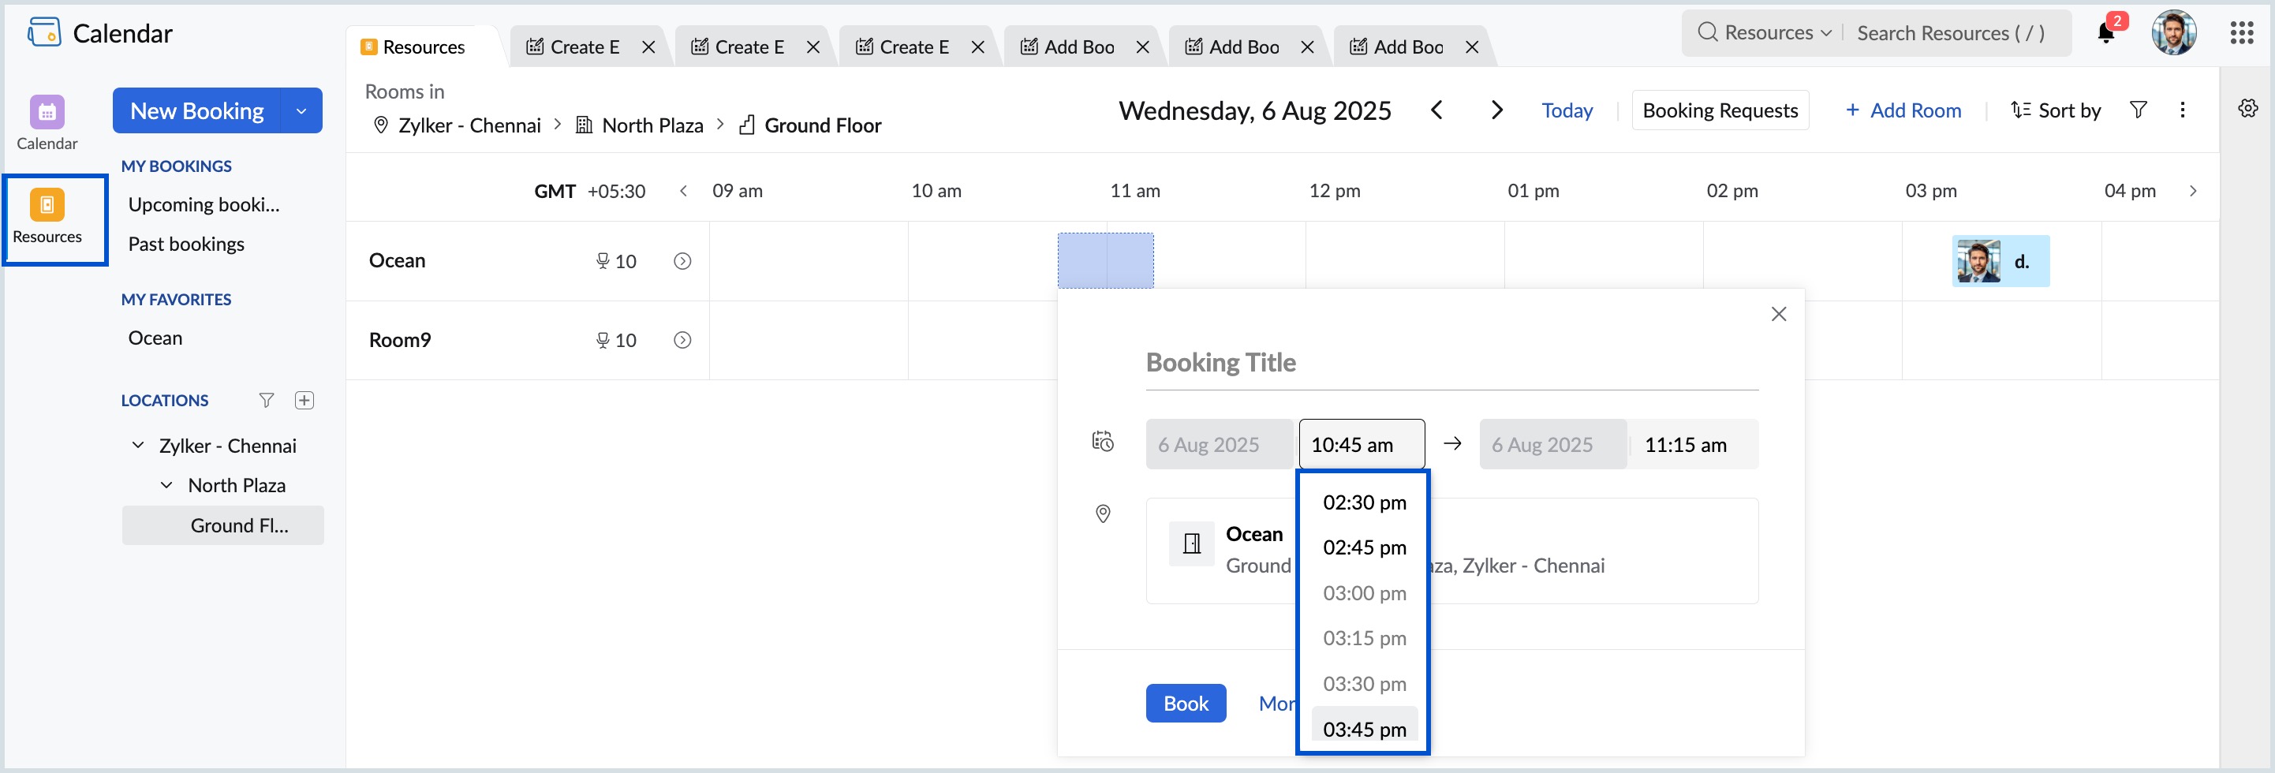Filter locations with funnel icon
This screenshot has width=2275, height=773.
[266, 400]
